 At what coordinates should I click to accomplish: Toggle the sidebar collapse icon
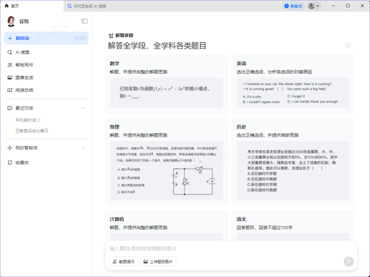[84, 21]
